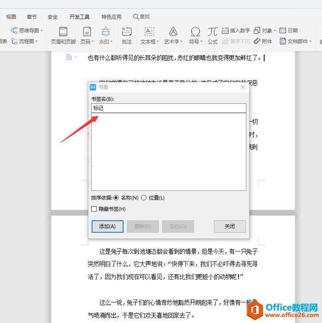The image size is (322, 323).
Task: Open the 视图 tab
Action: tap(11, 17)
